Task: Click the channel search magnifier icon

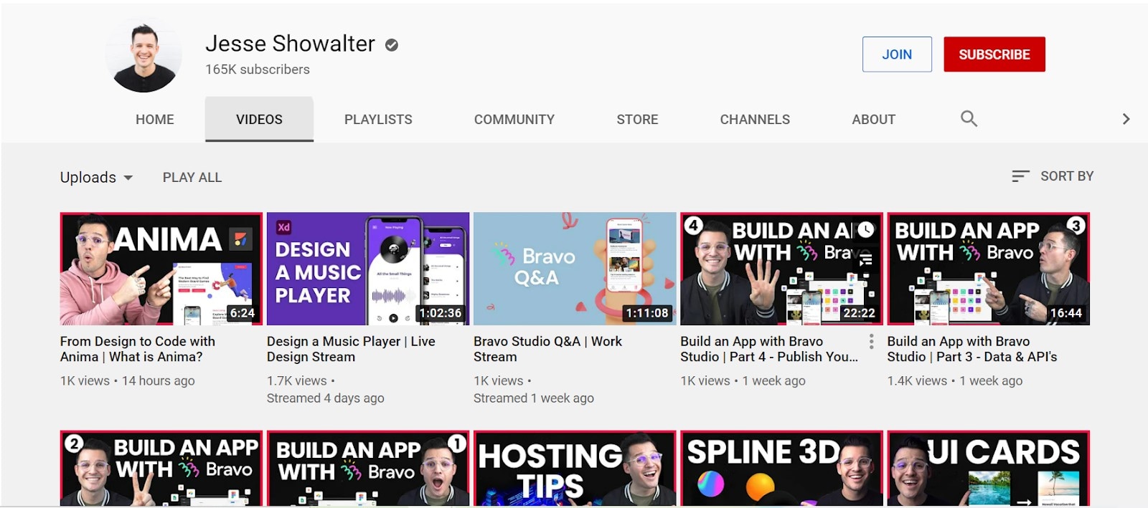Action: point(969,119)
